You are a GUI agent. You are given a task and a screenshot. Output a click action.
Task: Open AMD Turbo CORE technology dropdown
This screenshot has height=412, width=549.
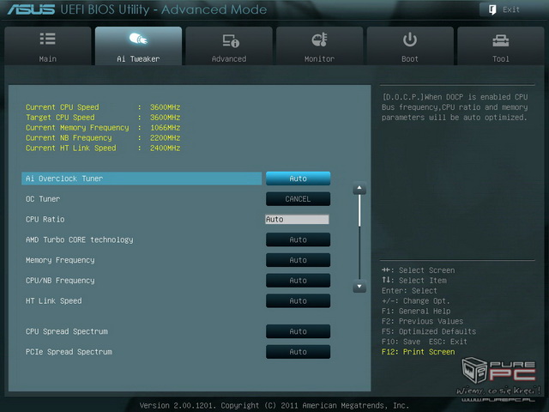298,239
